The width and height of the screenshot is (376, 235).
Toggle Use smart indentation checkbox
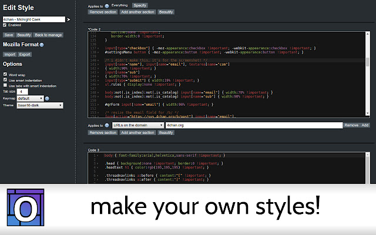pos(5,80)
